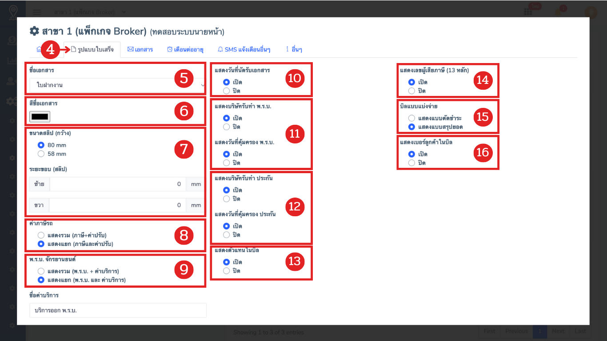The height and width of the screenshot is (341, 607).
Task: Open the apps grid icon in the top bar
Action: (x=528, y=12)
